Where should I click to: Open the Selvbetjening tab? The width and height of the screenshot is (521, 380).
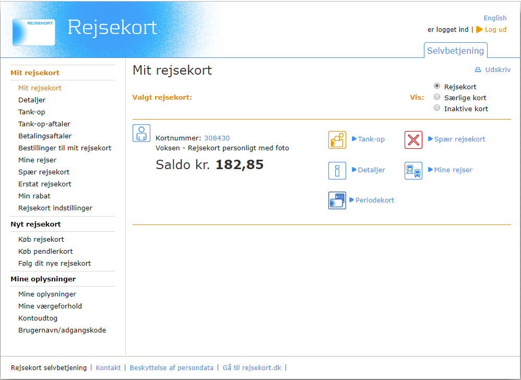(455, 51)
